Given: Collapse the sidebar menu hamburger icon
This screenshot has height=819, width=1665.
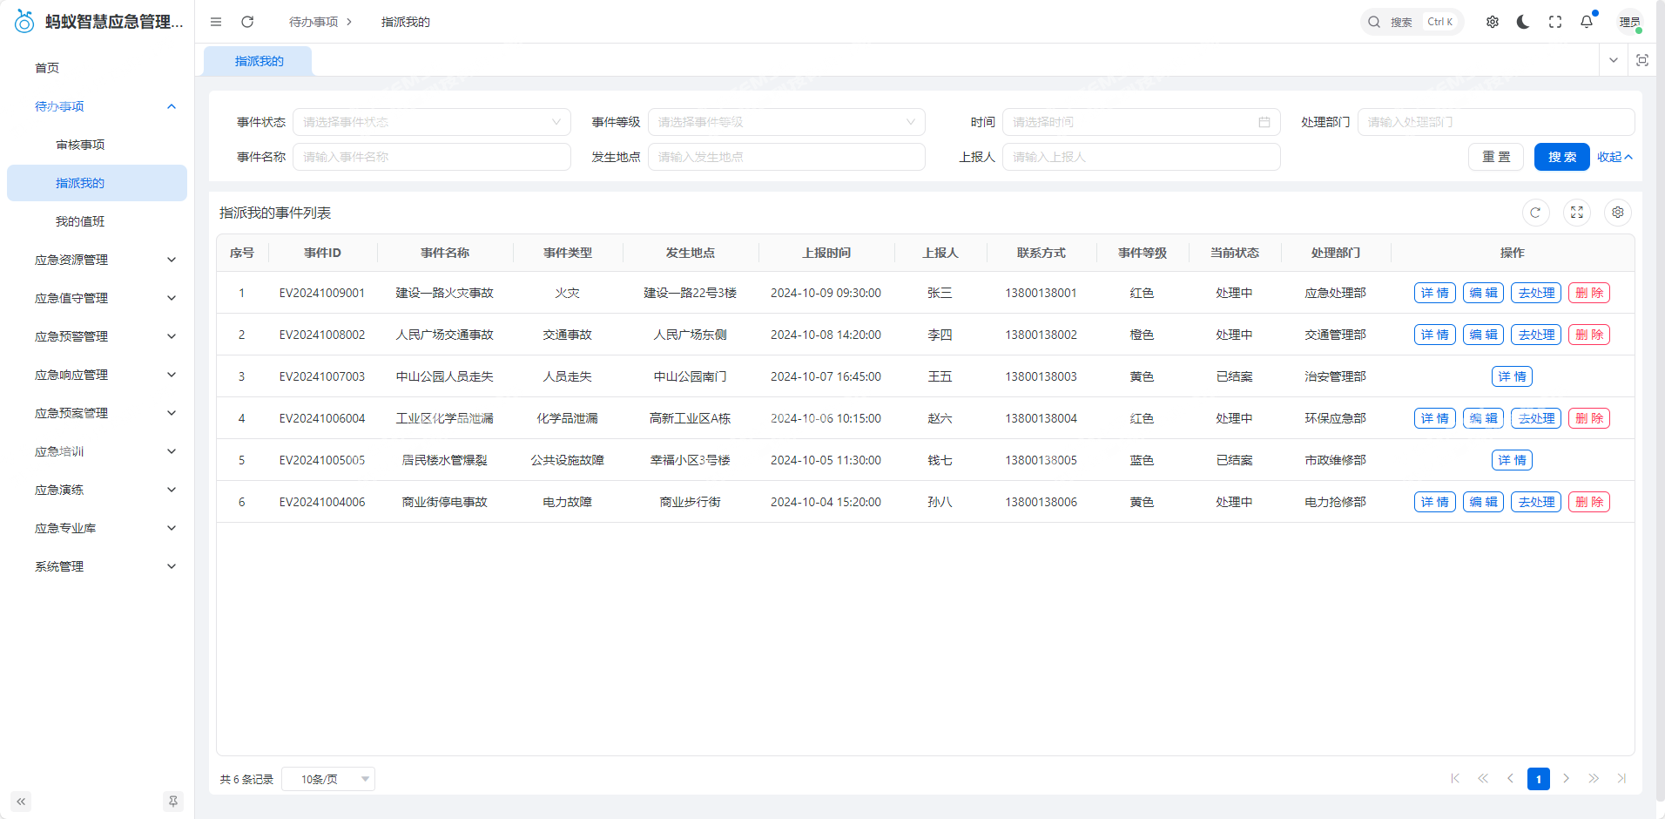Looking at the screenshot, I should click(x=216, y=22).
